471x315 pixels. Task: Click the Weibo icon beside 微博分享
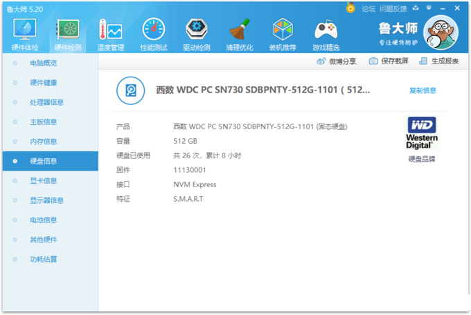[x=321, y=61]
